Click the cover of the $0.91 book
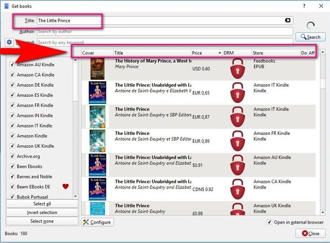The height and width of the screenshot is (243, 330). tap(97, 165)
